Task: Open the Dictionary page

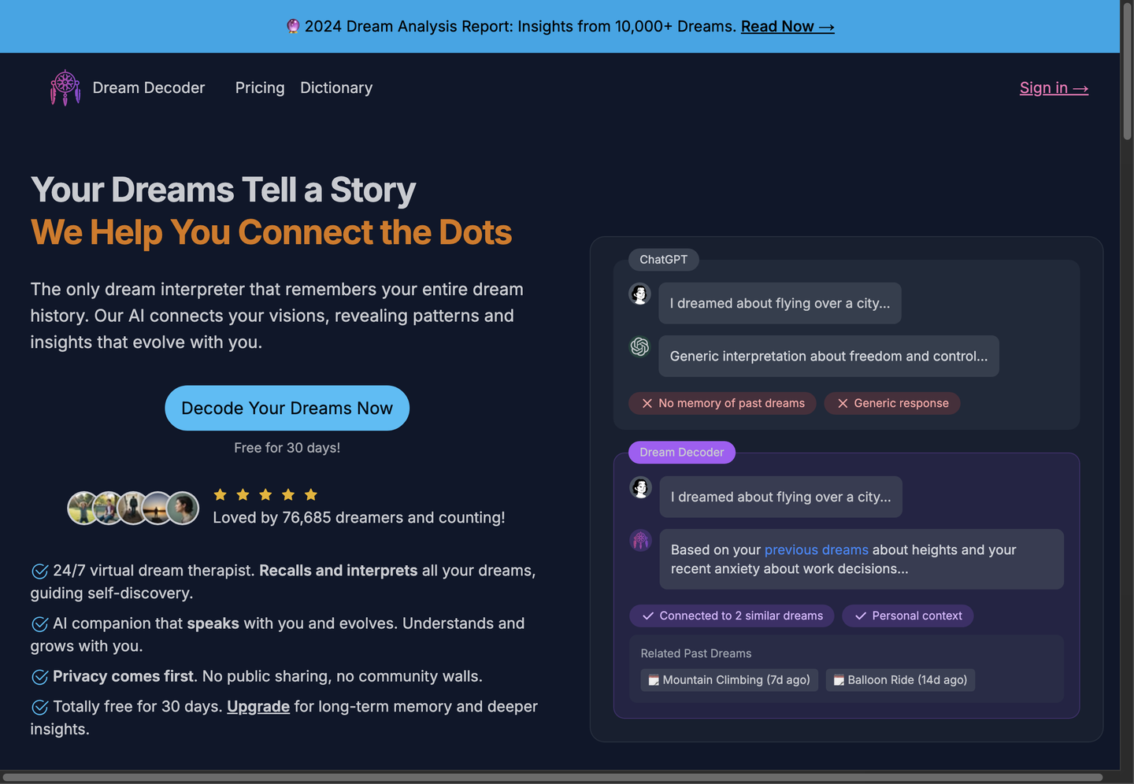Action: [336, 88]
